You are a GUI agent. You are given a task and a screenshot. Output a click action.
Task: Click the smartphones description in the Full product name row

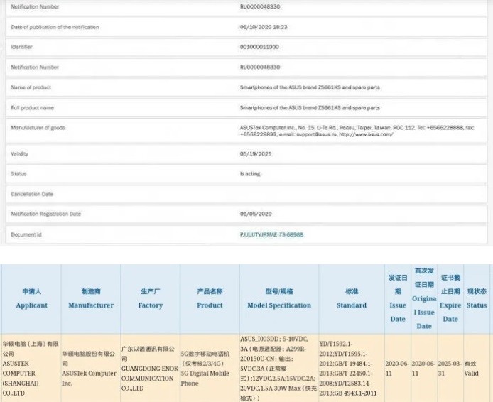(x=310, y=108)
